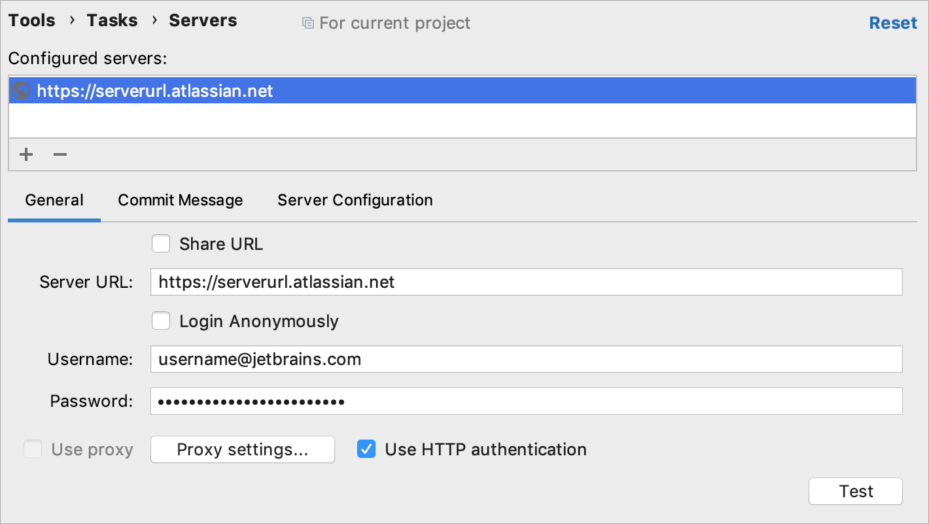The height and width of the screenshot is (524, 929).
Task: Click the Tasks breadcrumb
Action: (112, 20)
